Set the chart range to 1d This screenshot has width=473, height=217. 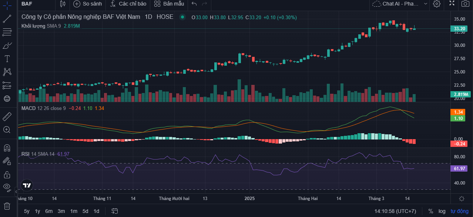coord(96,211)
